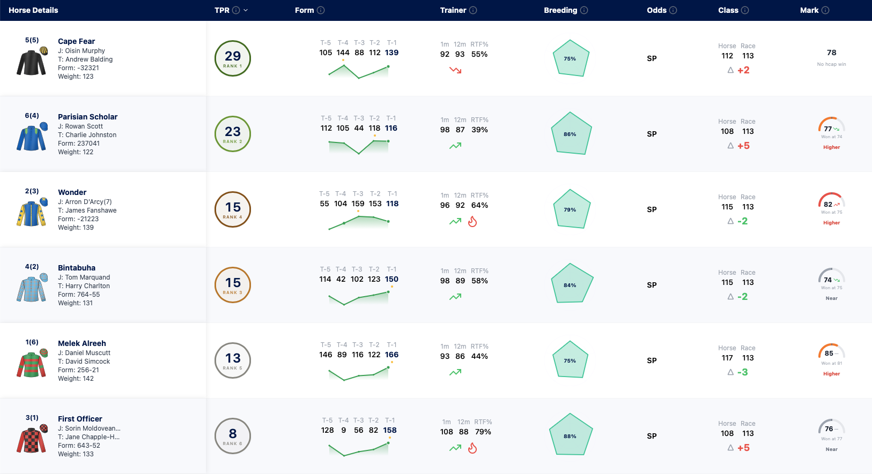The width and height of the screenshot is (872, 474).
Task: Click First Officer's checkered jockey silks
Action: tap(32, 439)
